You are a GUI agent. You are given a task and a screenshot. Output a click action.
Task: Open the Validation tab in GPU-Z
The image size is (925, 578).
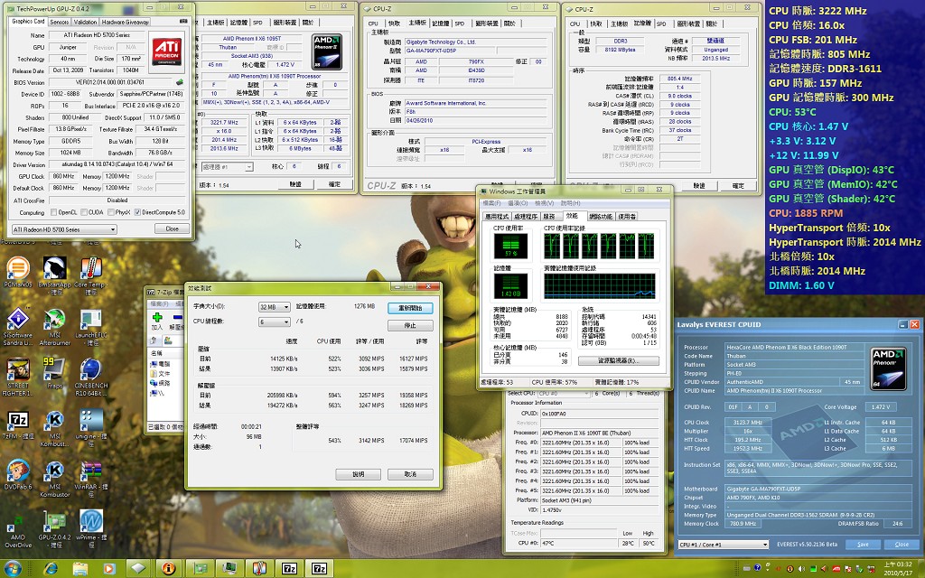pyautogui.click(x=85, y=22)
